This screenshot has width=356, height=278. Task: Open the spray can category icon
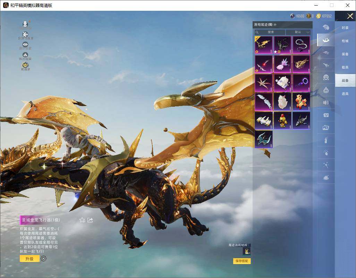326,140
